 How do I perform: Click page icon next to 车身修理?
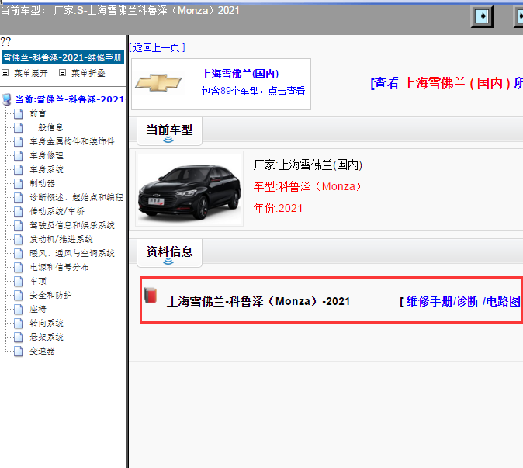tap(19, 156)
